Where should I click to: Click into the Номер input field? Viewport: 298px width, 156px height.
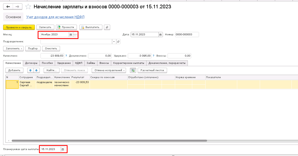[x=187, y=35]
